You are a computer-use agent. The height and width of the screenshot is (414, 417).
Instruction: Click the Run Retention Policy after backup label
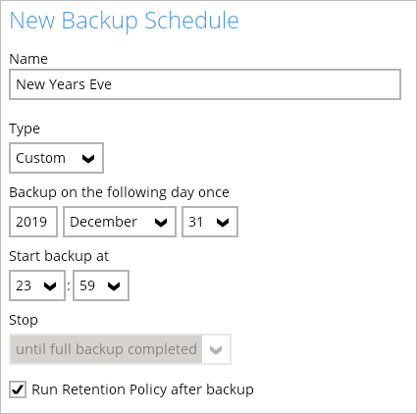point(142,389)
